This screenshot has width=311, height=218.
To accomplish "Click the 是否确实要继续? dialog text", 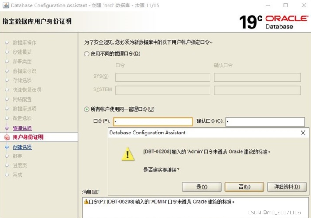I will click(161, 170).
